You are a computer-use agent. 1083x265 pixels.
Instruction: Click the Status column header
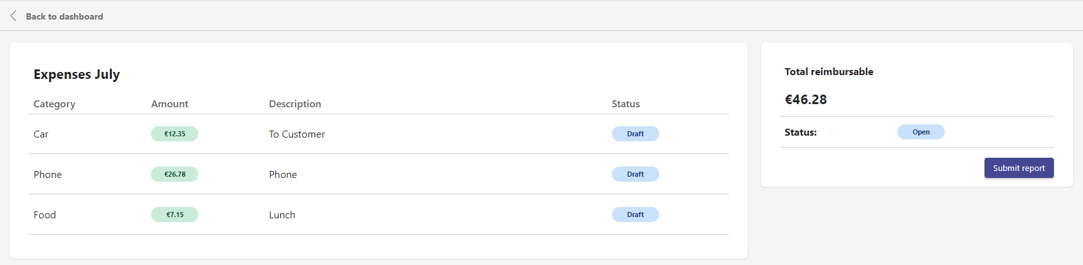pos(626,104)
